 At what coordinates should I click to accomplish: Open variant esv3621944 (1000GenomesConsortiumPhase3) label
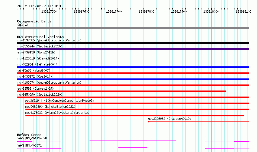tap(59, 101)
